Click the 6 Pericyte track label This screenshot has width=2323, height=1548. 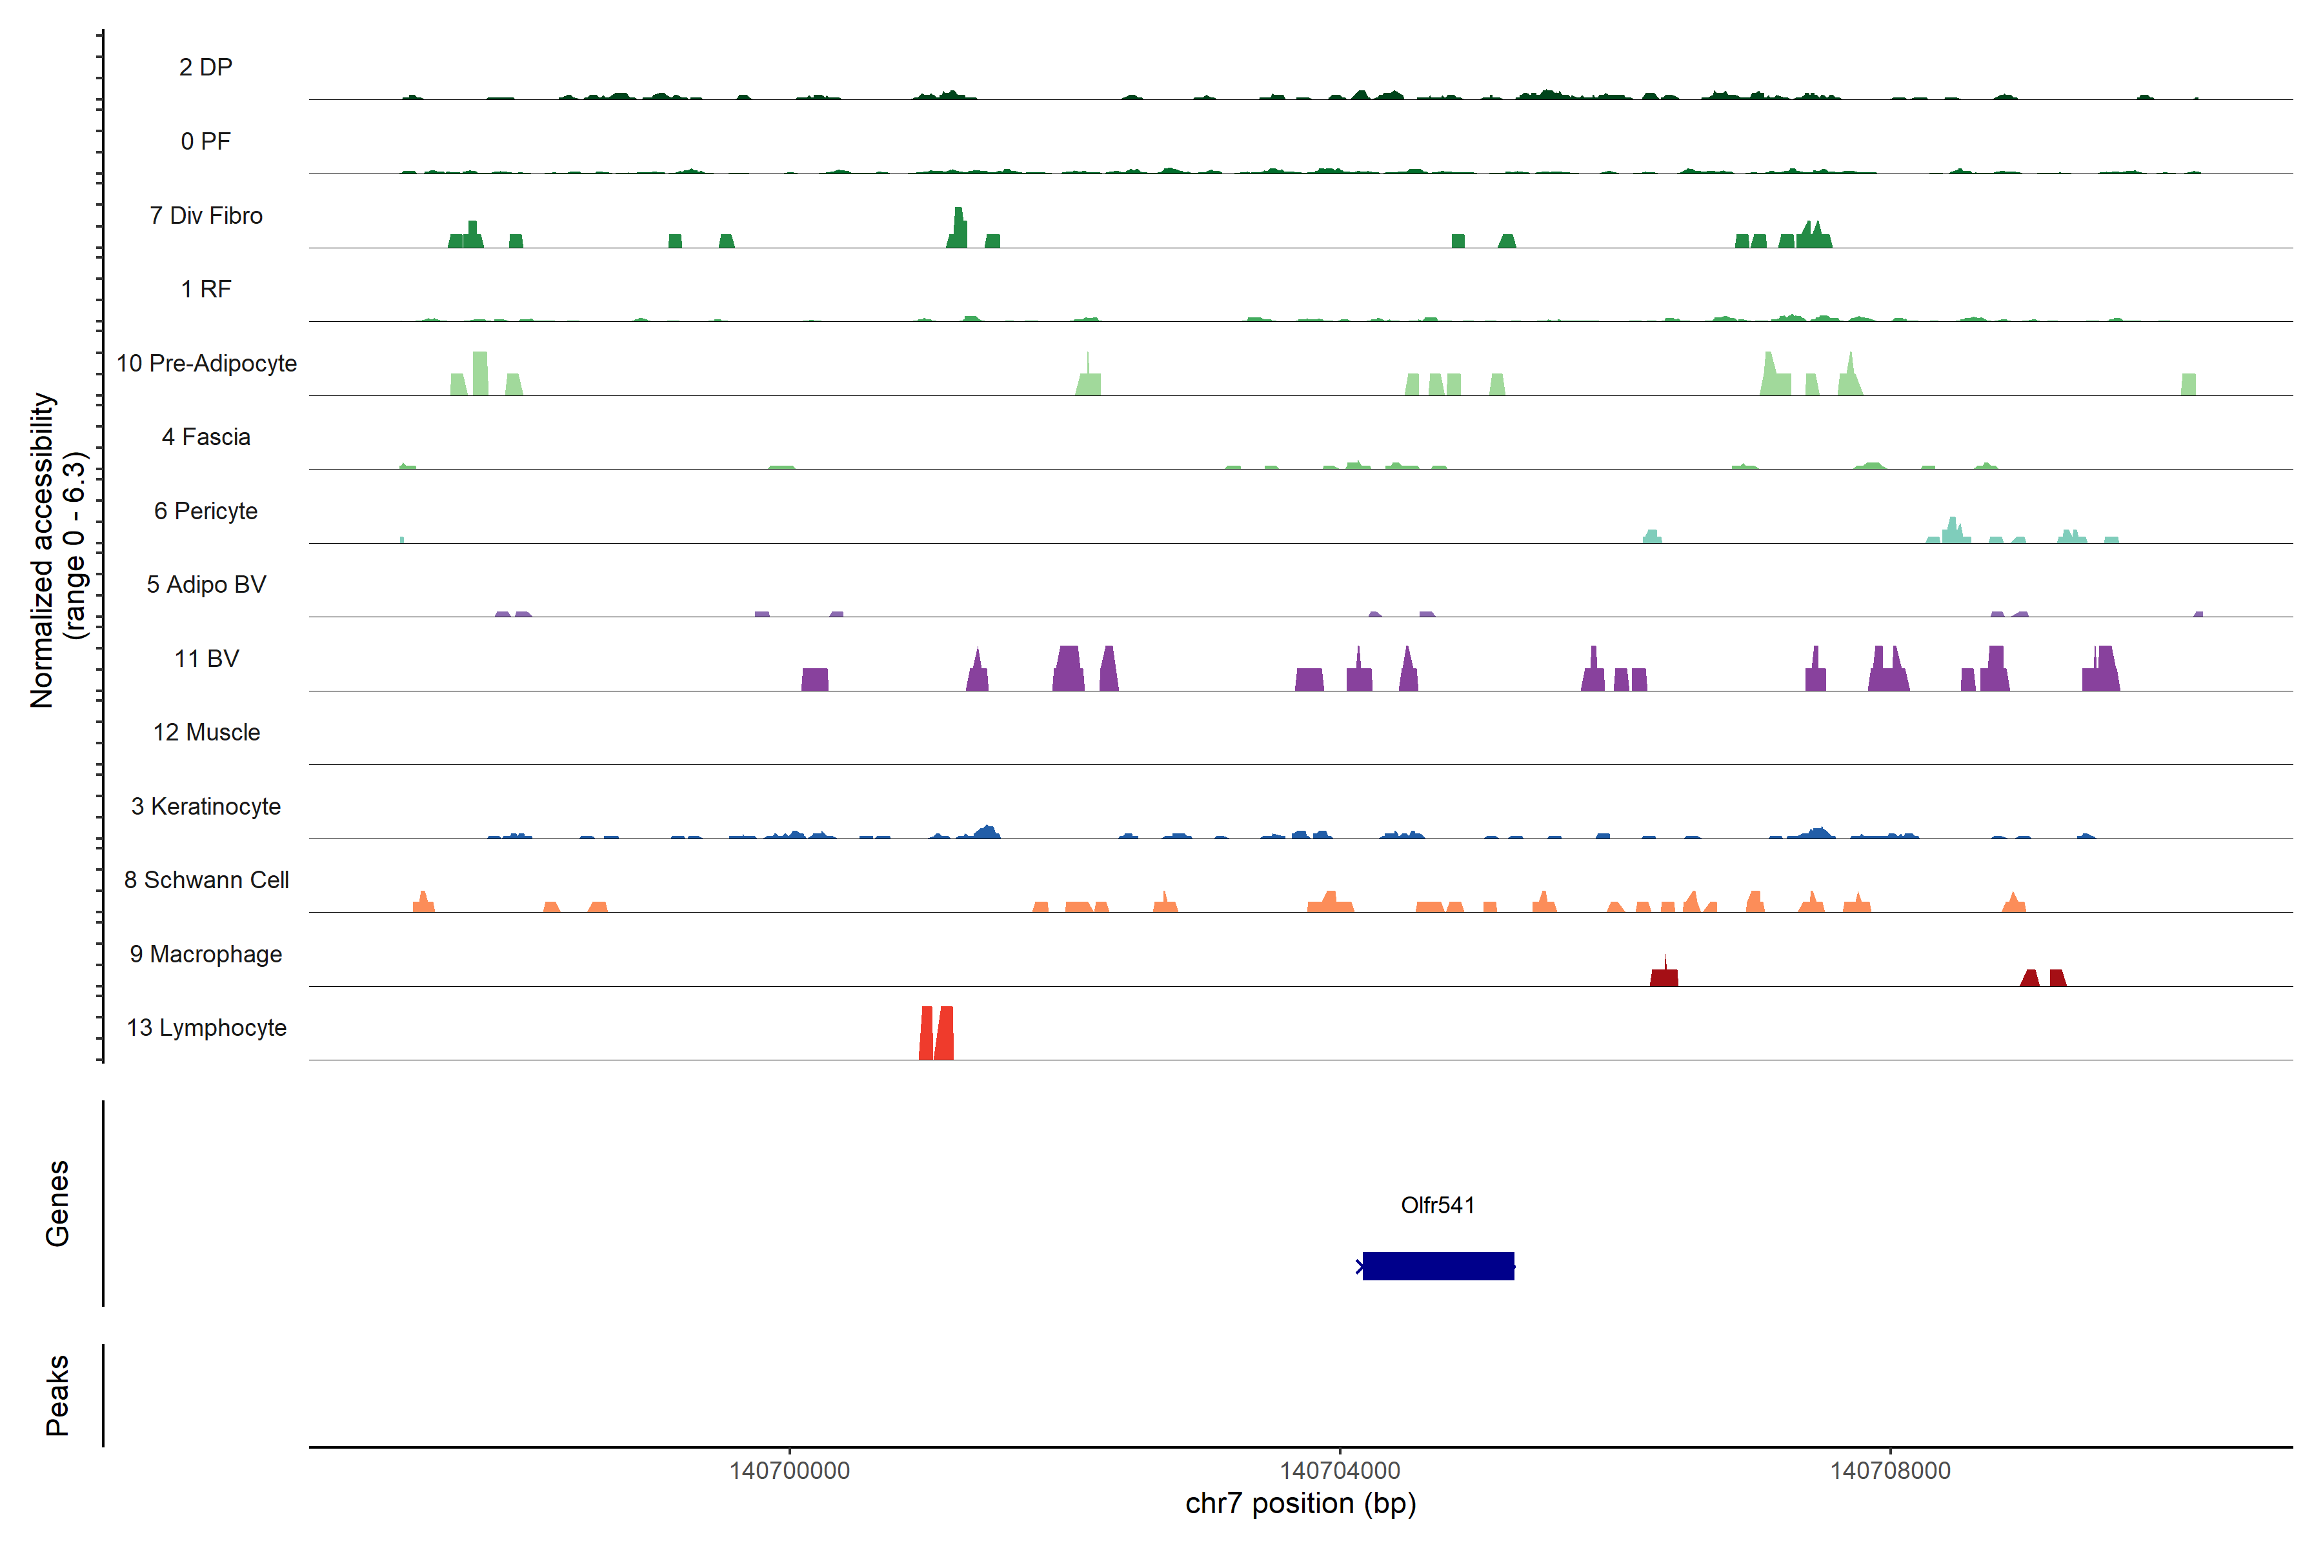click(205, 510)
